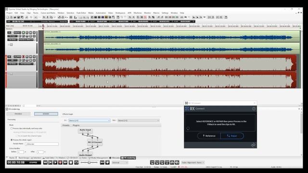Viewport: 308px width, 173px height.
Task: Open the Fades Alignment dropdown
Action: pyautogui.click(x=193, y=162)
